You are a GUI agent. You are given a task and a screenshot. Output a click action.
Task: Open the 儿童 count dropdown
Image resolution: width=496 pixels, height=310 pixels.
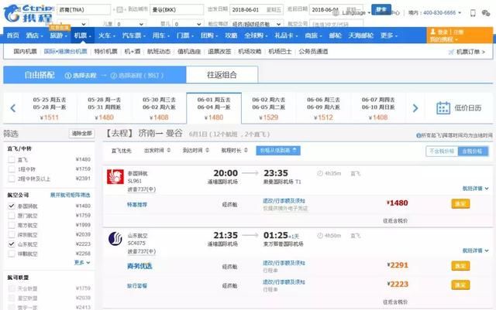130,24
